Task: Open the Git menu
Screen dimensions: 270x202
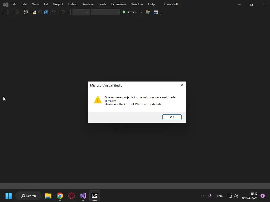Action: [46, 4]
